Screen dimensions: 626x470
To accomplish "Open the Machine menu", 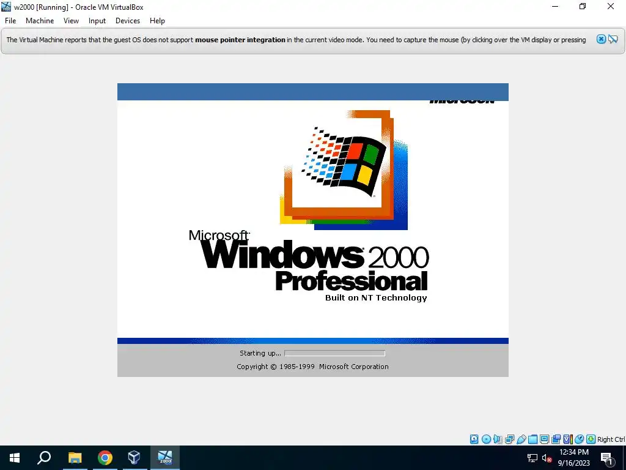I will click(40, 21).
